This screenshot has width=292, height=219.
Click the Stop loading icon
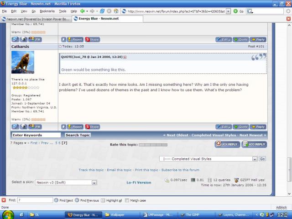tap(109, 11)
